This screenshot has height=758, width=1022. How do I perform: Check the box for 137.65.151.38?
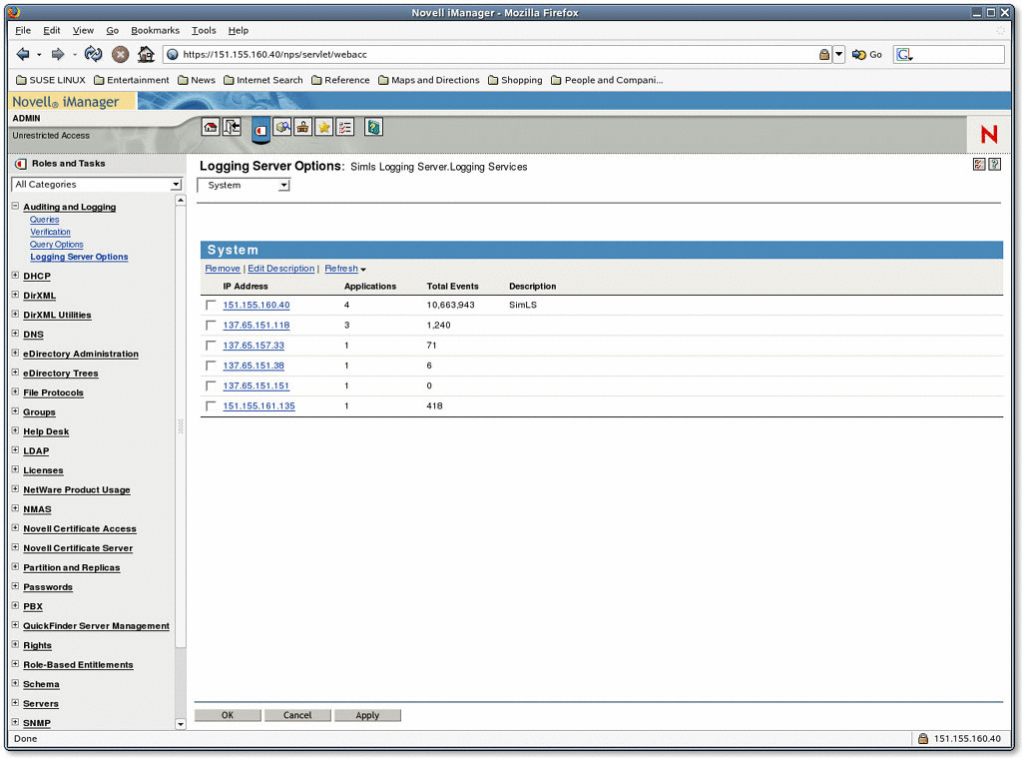point(211,366)
